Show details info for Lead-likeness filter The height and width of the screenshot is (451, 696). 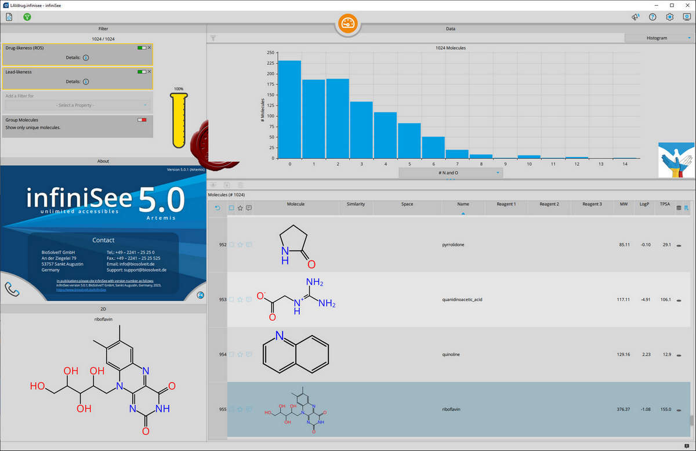(86, 82)
